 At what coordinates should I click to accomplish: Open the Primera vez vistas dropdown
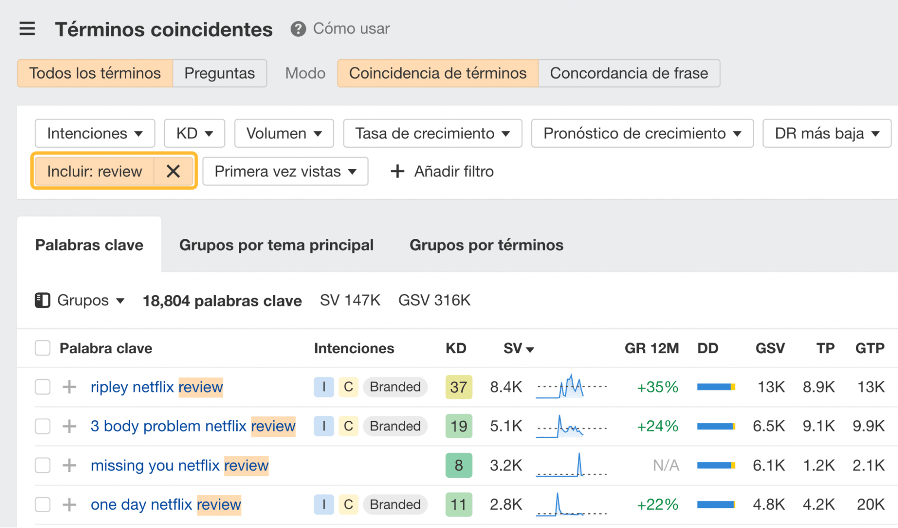point(285,171)
